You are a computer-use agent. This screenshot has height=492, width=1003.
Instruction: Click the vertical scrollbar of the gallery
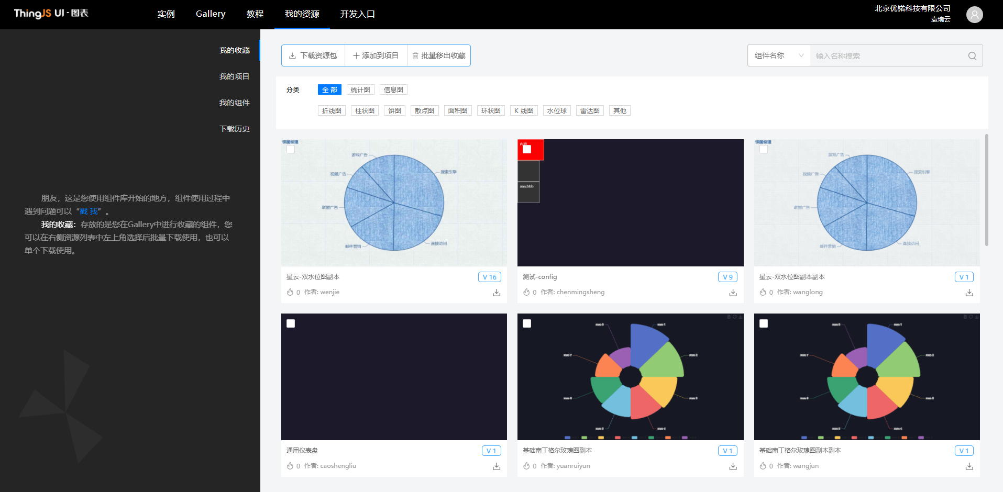click(x=987, y=190)
